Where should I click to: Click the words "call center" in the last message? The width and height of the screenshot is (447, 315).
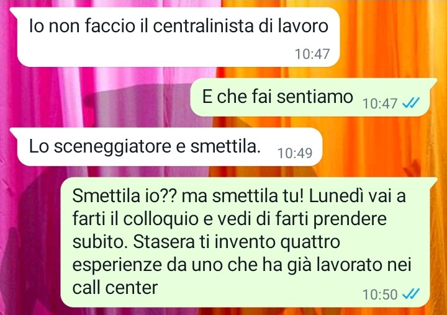click(x=115, y=288)
